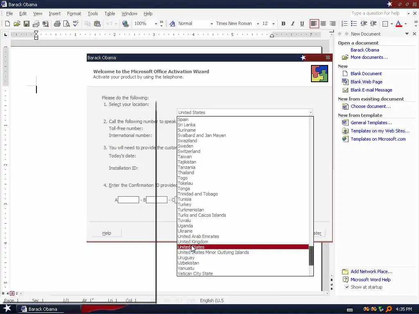Viewport: 419px width, 314px height.
Task: Open the Normal style dropdown
Action: [x=212, y=24]
